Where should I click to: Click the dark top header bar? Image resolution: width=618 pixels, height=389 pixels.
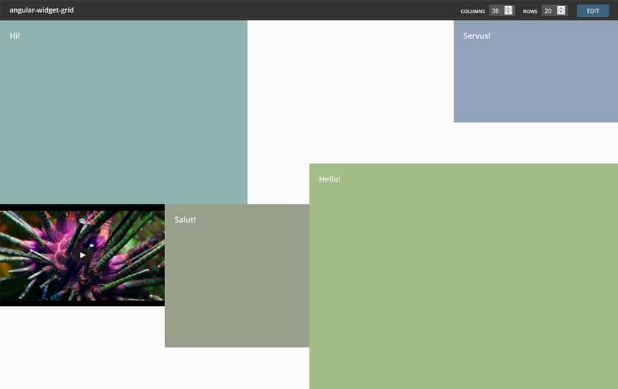coord(259,10)
